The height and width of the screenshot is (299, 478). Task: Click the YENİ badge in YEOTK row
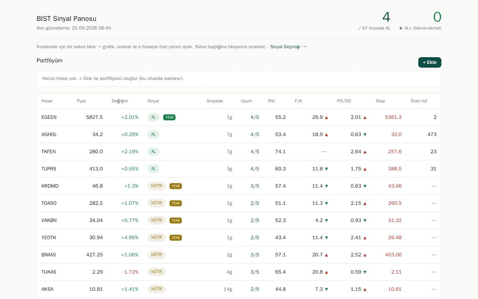[x=176, y=238]
